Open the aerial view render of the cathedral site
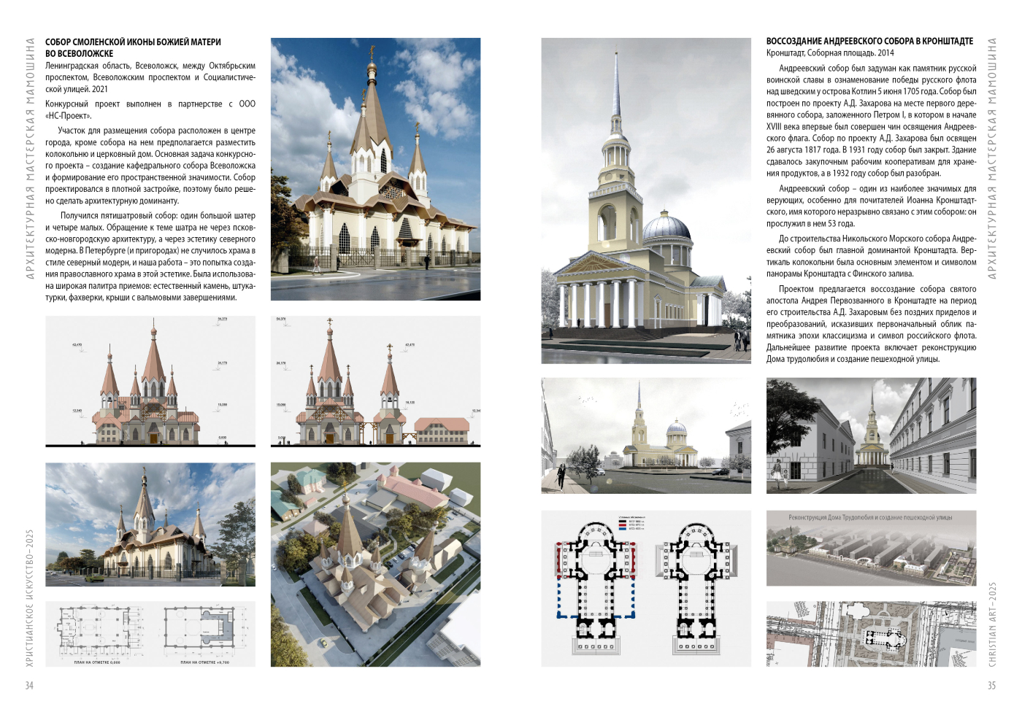1022x720 pixels. (375, 565)
